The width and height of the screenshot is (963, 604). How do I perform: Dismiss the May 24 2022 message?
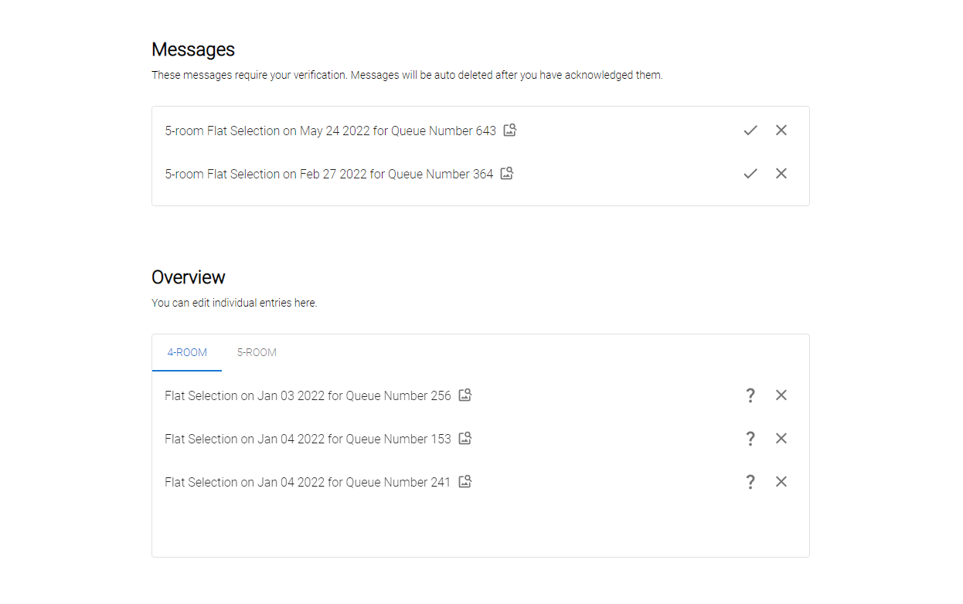coord(781,130)
